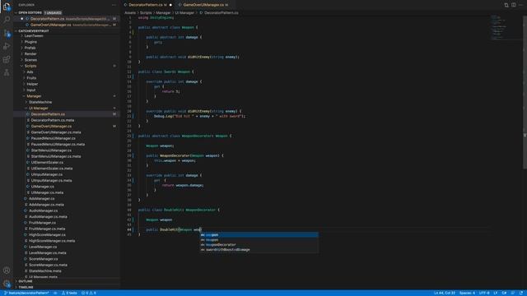Click the git branch feature/decoratorPattern in the status bar
Image resolution: width=527 pixels, height=296 pixels.
(26, 293)
